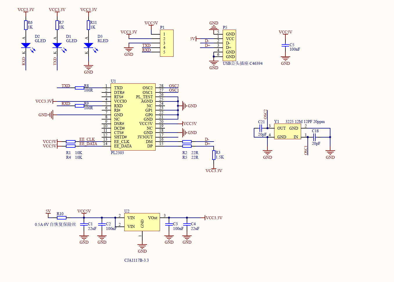Select resistor R9 100R on RXD line
The width and height of the screenshot is (394, 282).
(80, 106)
